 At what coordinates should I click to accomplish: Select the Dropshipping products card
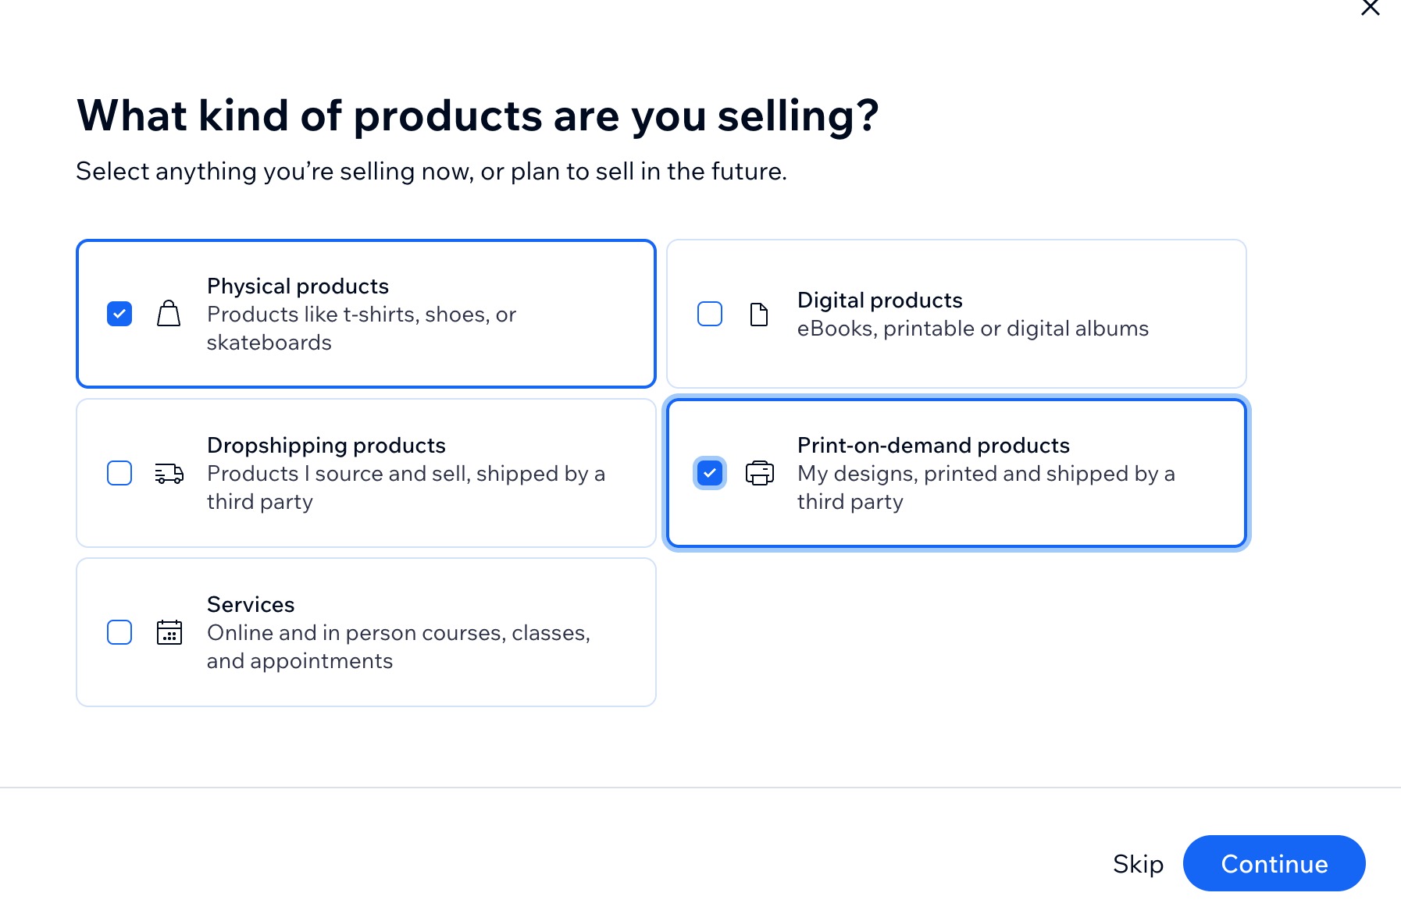365,473
